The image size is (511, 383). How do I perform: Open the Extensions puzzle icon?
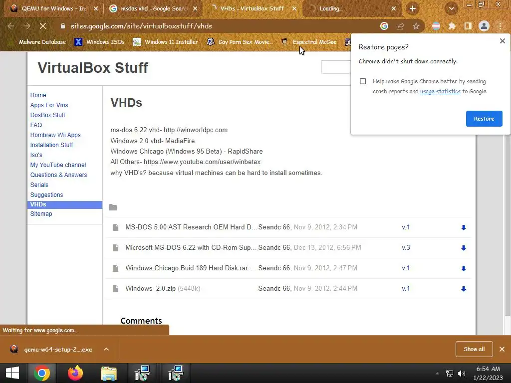(x=452, y=26)
